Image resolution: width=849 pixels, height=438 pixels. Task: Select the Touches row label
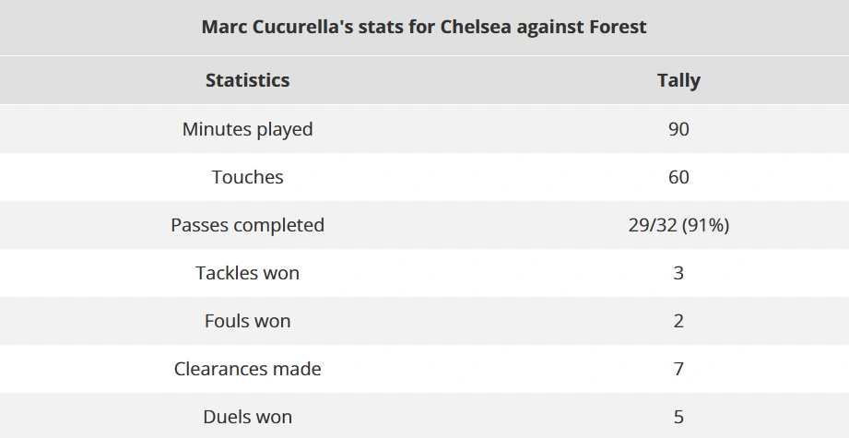247,177
